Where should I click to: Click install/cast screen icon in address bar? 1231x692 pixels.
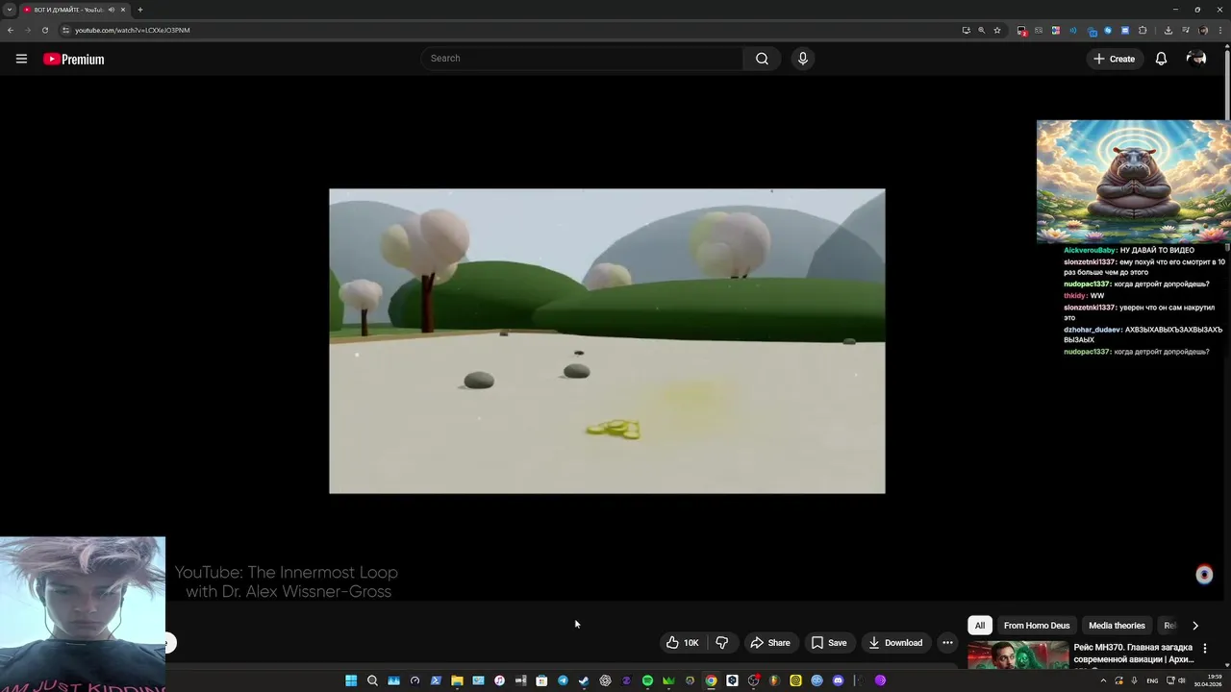tap(966, 30)
